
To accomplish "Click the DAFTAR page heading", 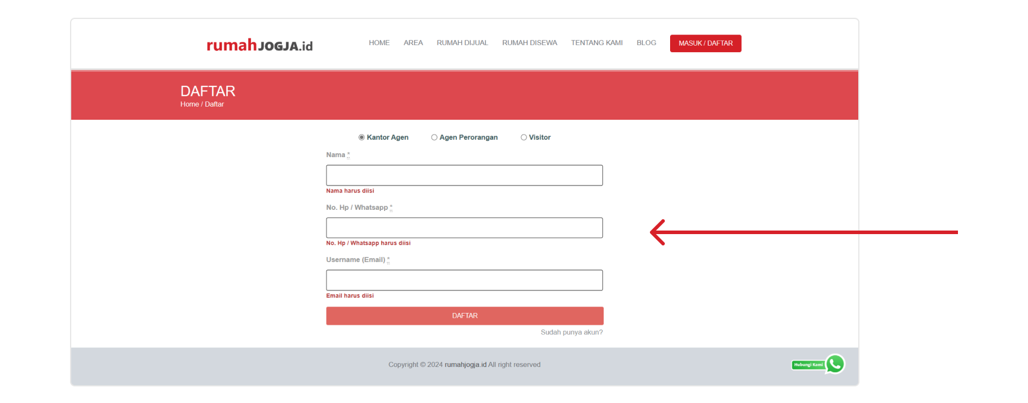I will click(208, 91).
